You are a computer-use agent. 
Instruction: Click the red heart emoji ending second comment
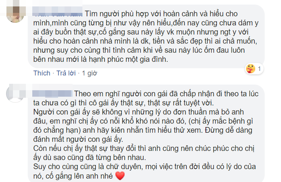click(x=120, y=176)
